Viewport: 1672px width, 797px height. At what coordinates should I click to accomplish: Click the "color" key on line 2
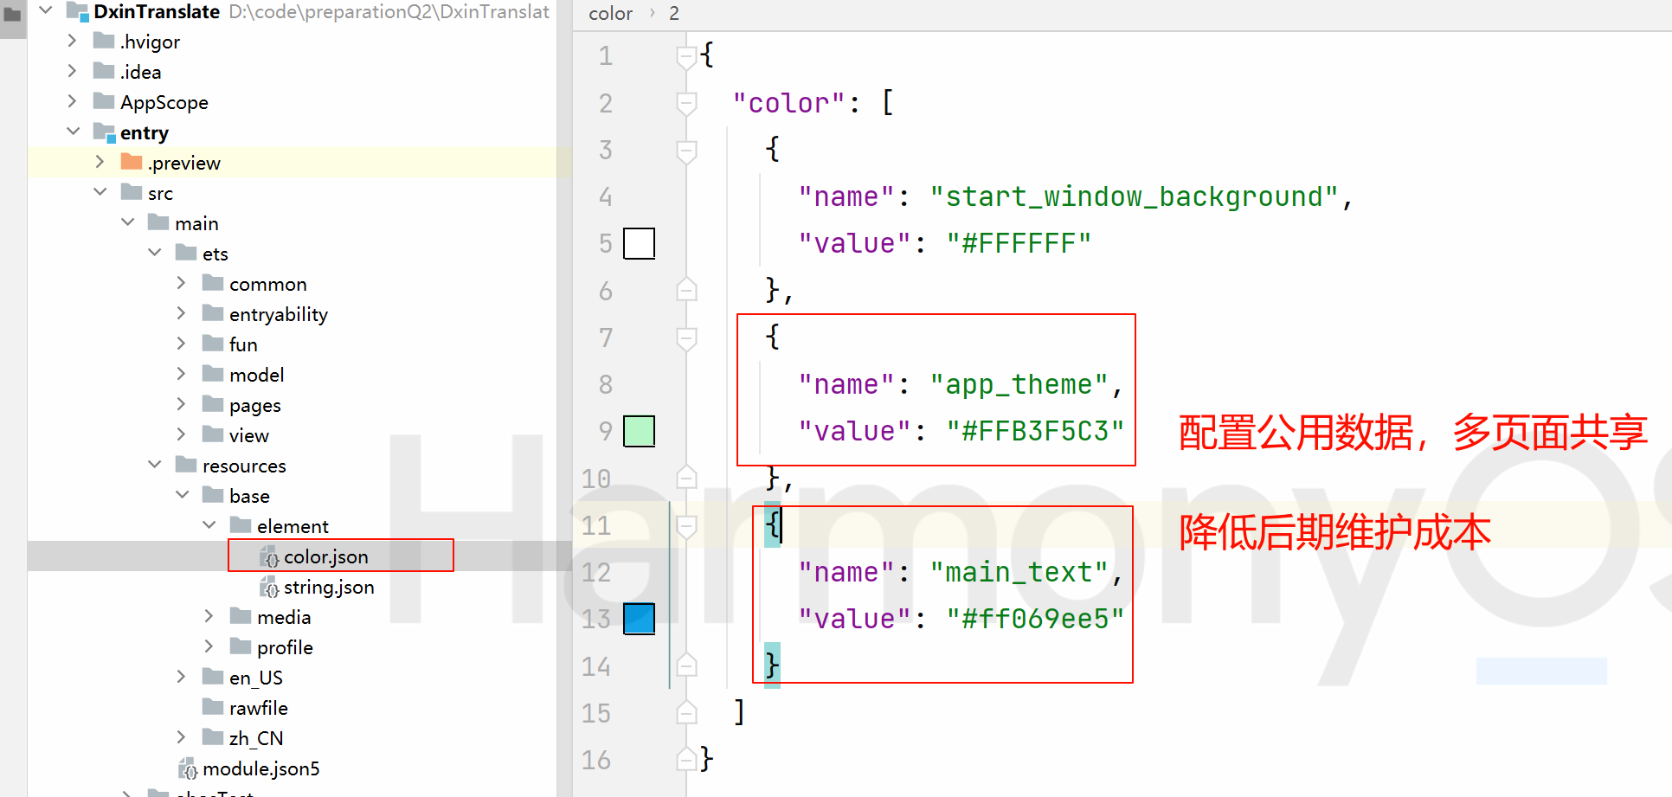(788, 104)
